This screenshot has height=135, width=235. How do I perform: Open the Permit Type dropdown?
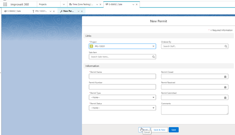click(122, 97)
